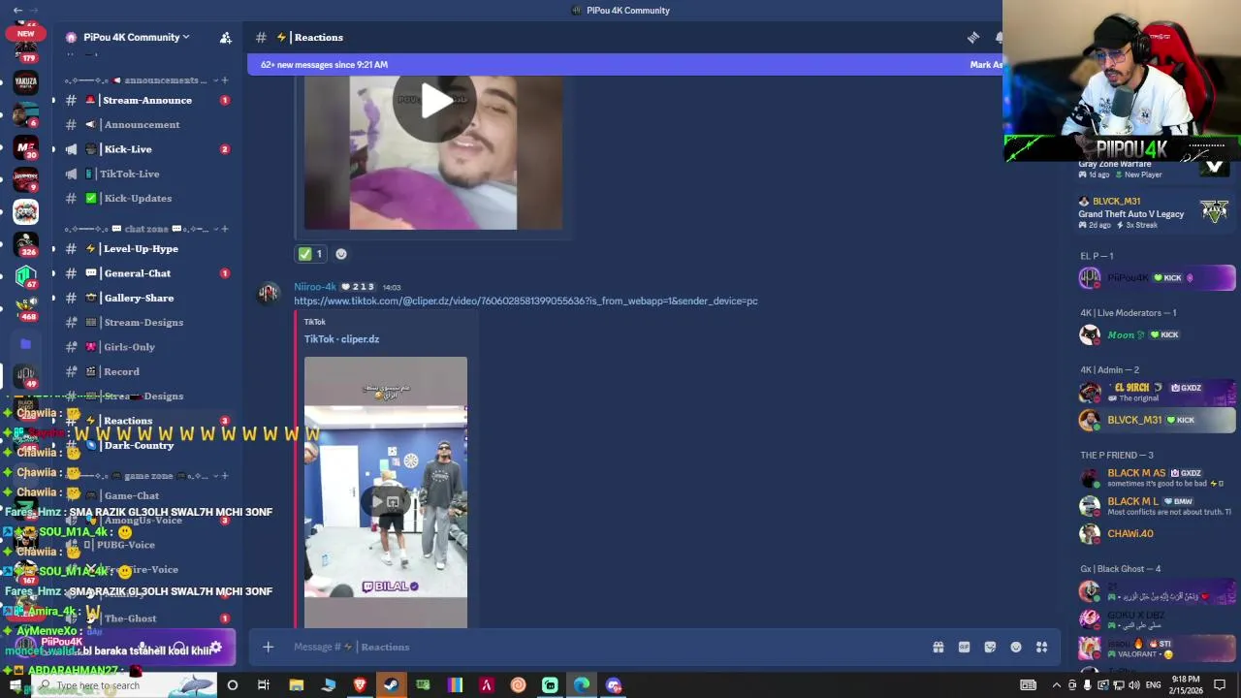Click Mark As Read on new messages banner
Screen dimensions: 1241x698
[986, 65]
